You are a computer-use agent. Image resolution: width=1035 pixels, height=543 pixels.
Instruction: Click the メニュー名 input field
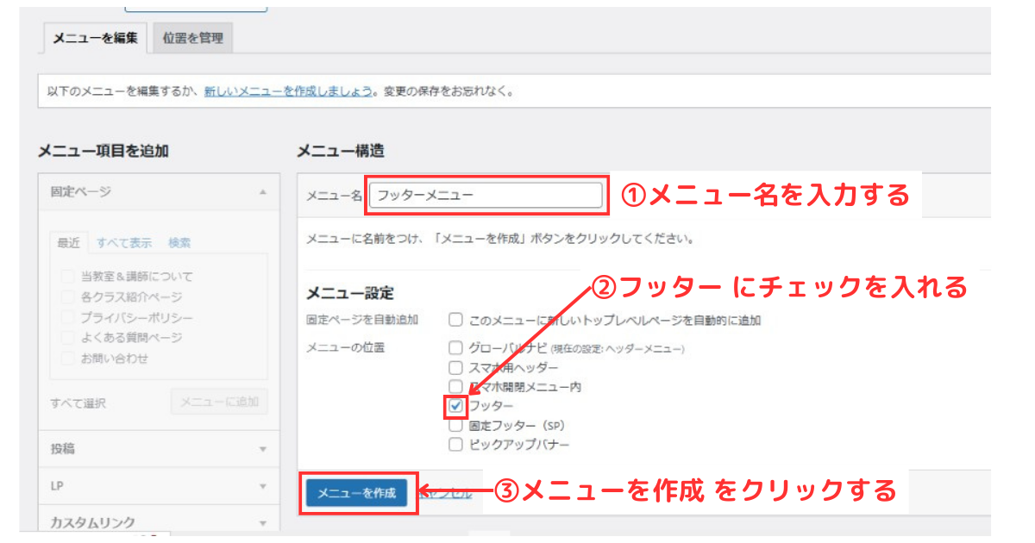point(485,196)
